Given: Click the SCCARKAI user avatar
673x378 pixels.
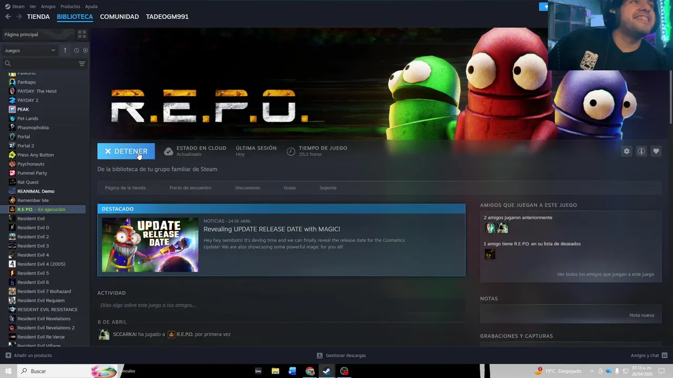Looking at the screenshot, I should [104, 334].
